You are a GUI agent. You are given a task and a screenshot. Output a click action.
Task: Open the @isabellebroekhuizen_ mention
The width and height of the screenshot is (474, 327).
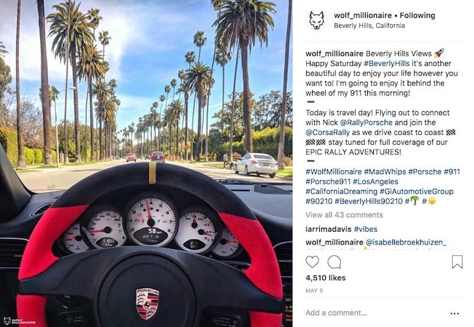tap(406, 242)
